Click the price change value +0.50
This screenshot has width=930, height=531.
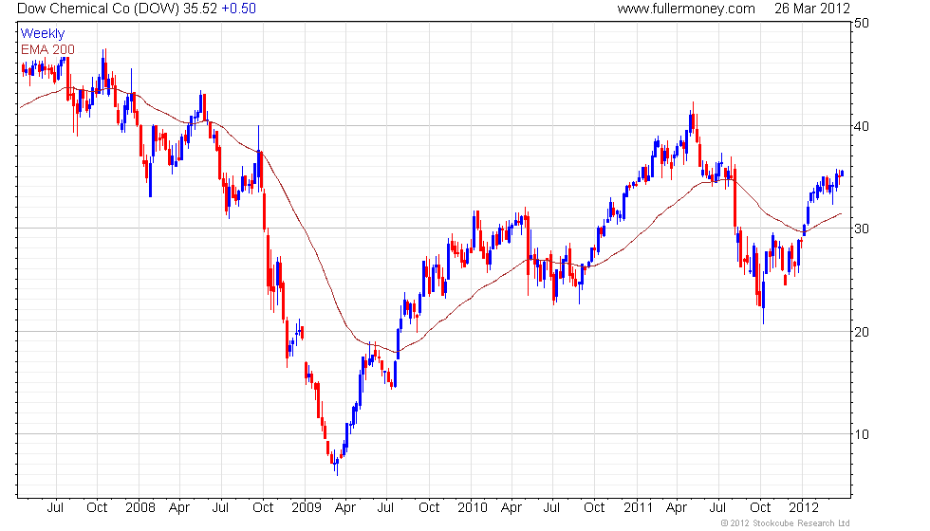click(x=238, y=9)
